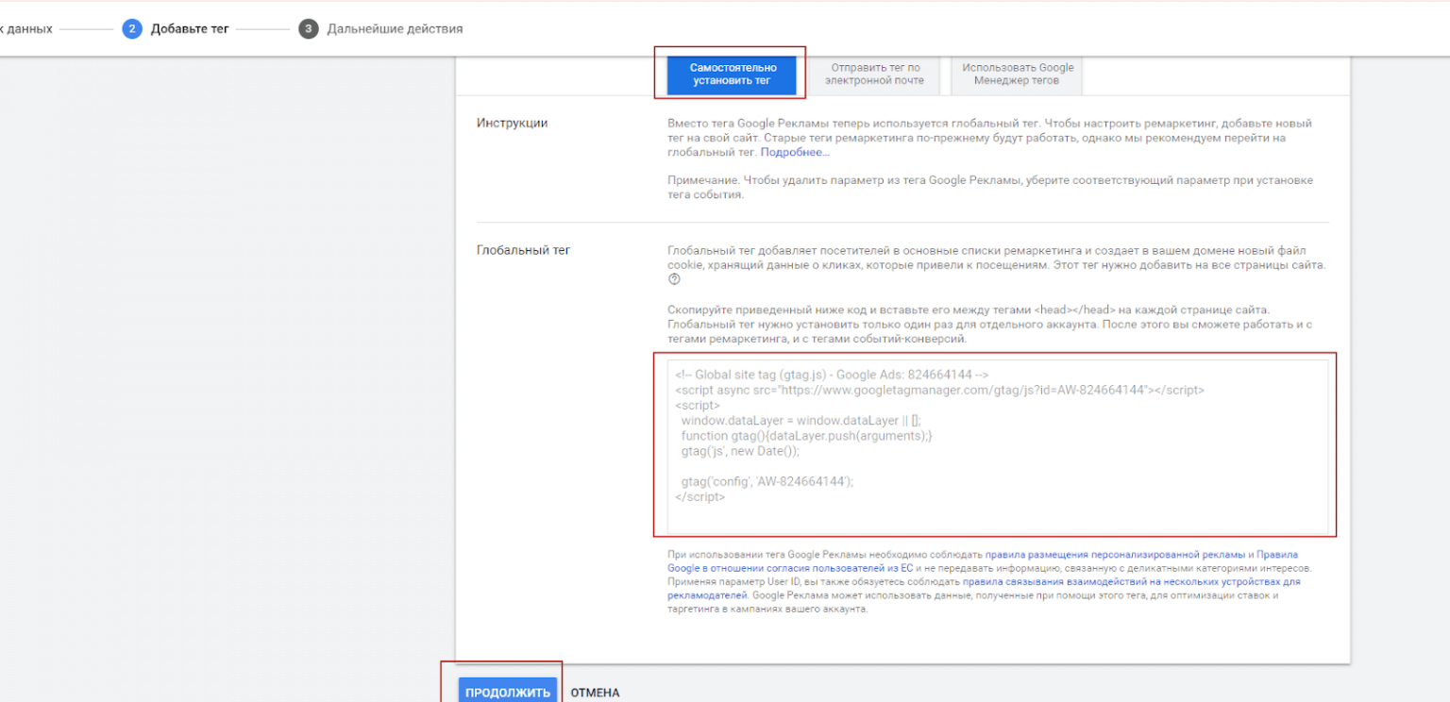Image resolution: width=1450 pixels, height=702 pixels.
Task: Open 'правила размещения персонализированной рекламы' link
Action: pos(1116,555)
